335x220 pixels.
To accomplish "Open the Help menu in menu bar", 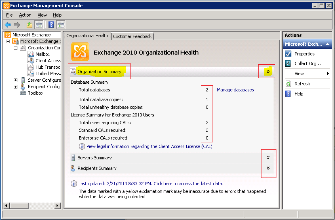I will [57, 15].
